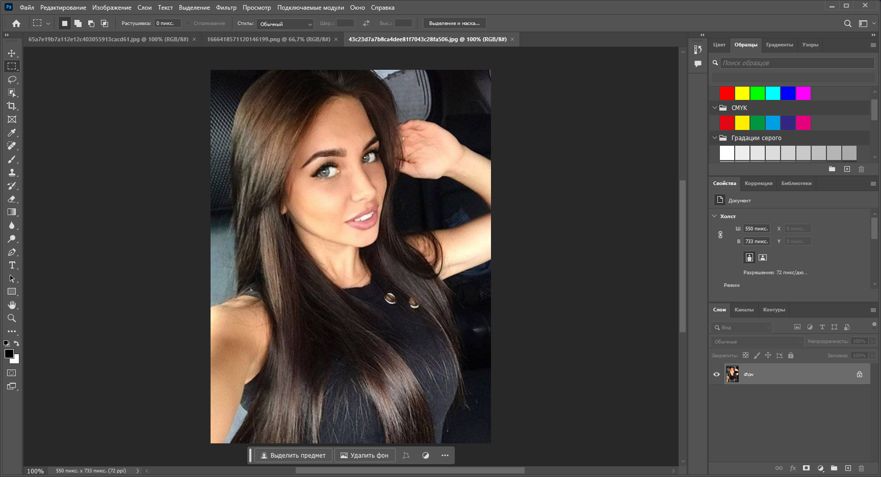This screenshot has width=881, height=477.
Task: Open the Файл menu
Action: pos(27,8)
